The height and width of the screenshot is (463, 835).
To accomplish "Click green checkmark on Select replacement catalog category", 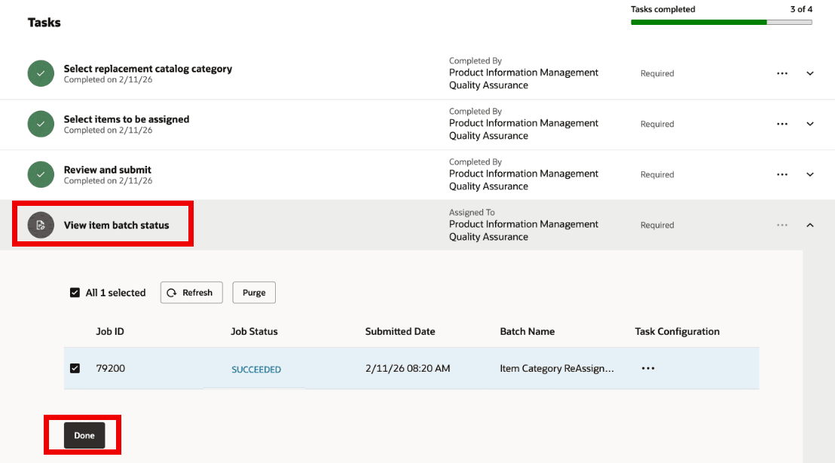I will (x=41, y=73).
